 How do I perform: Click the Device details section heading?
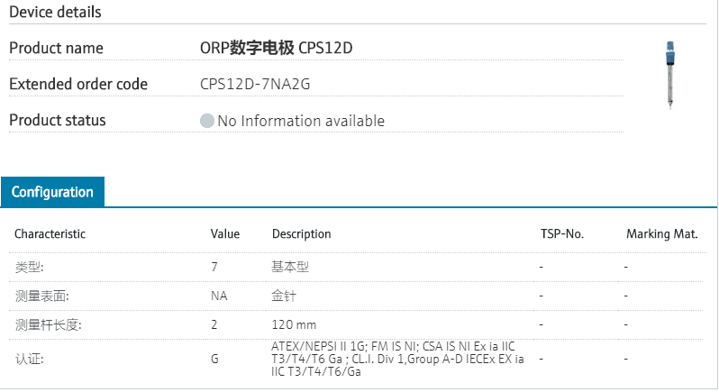pos(55,12)
